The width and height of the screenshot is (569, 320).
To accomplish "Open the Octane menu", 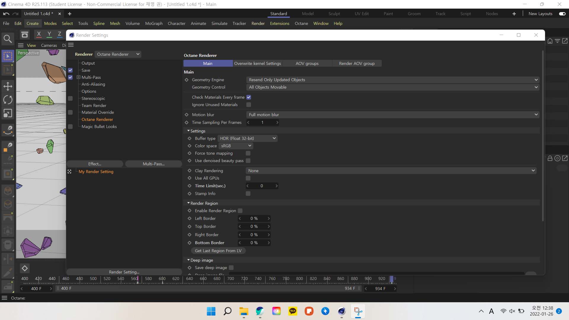I will 301,23.
